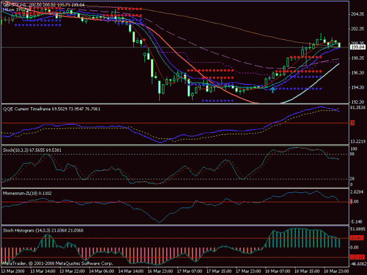This screenshot has width=367, height=275.
Task: Click the 51.8885 Stoch Histogram scale value
Action: pyautogui.click(x=358, y=229)
